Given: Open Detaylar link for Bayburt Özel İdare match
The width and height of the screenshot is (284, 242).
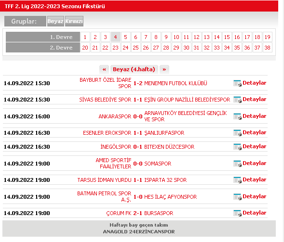Looking at the screenshot, I should tap(255, 83).
